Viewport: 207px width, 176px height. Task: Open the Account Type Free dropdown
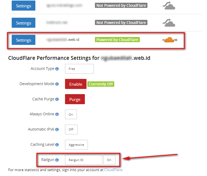pyautogui.click(x=79, y=69)
